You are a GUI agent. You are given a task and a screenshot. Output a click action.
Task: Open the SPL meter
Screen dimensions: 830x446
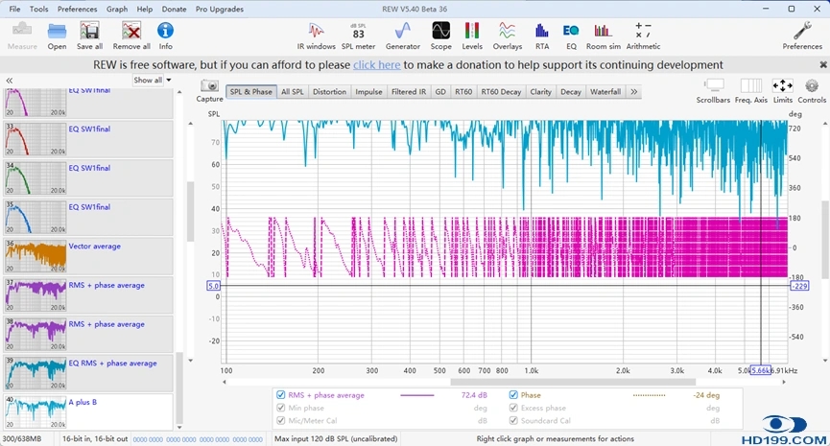pos(358,35)
